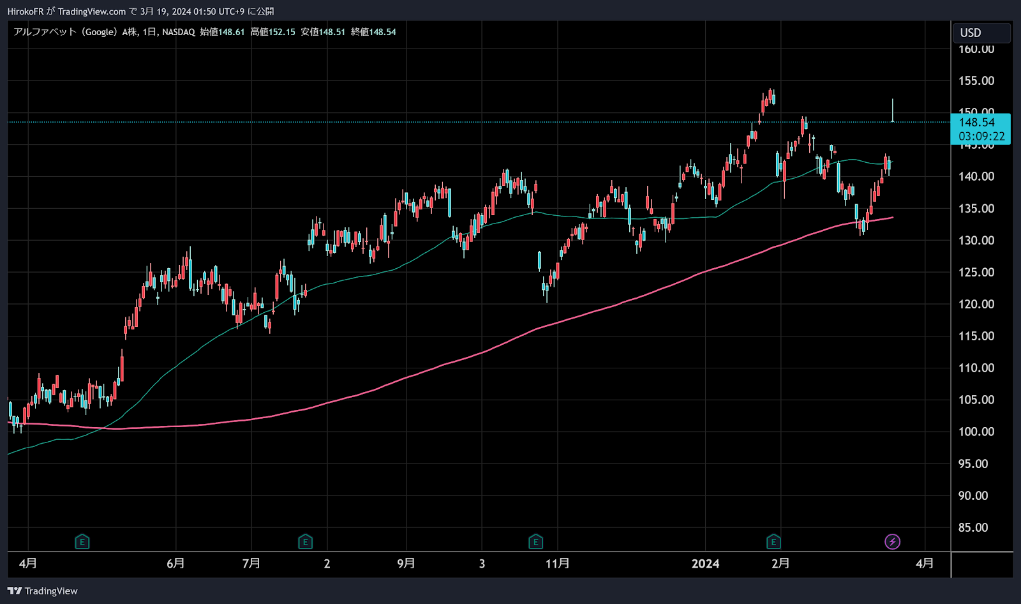This screenshot has width=1021, height=604.
Task: Click the 9月 time axis label
Action: point(406,563)
